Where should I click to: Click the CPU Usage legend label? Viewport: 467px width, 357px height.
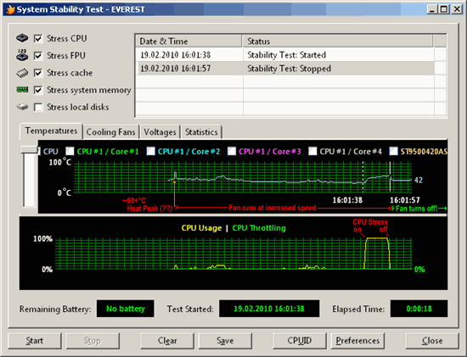[x=201, y=228]
